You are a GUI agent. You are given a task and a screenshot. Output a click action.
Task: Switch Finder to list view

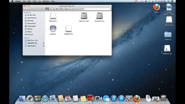click(50, 9)
